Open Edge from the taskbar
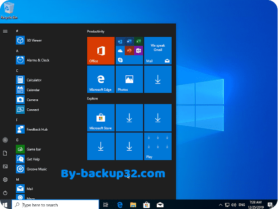The height and width of the screenshot is (209, 278). click(120, 205)
